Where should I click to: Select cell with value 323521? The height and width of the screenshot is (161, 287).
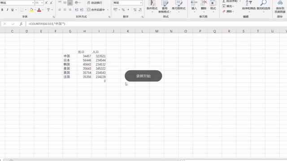coord(99,56)
